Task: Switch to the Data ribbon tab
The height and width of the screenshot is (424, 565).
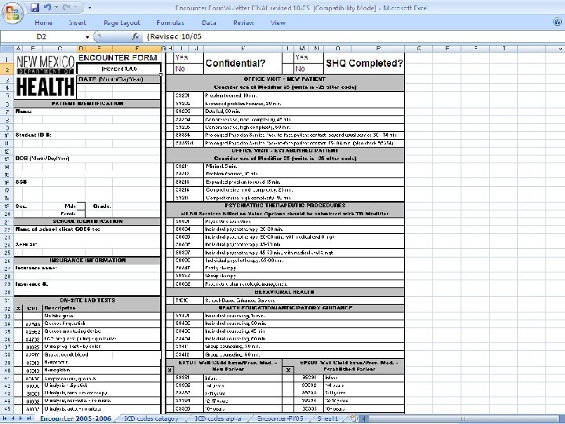Action: pos(209,23)
